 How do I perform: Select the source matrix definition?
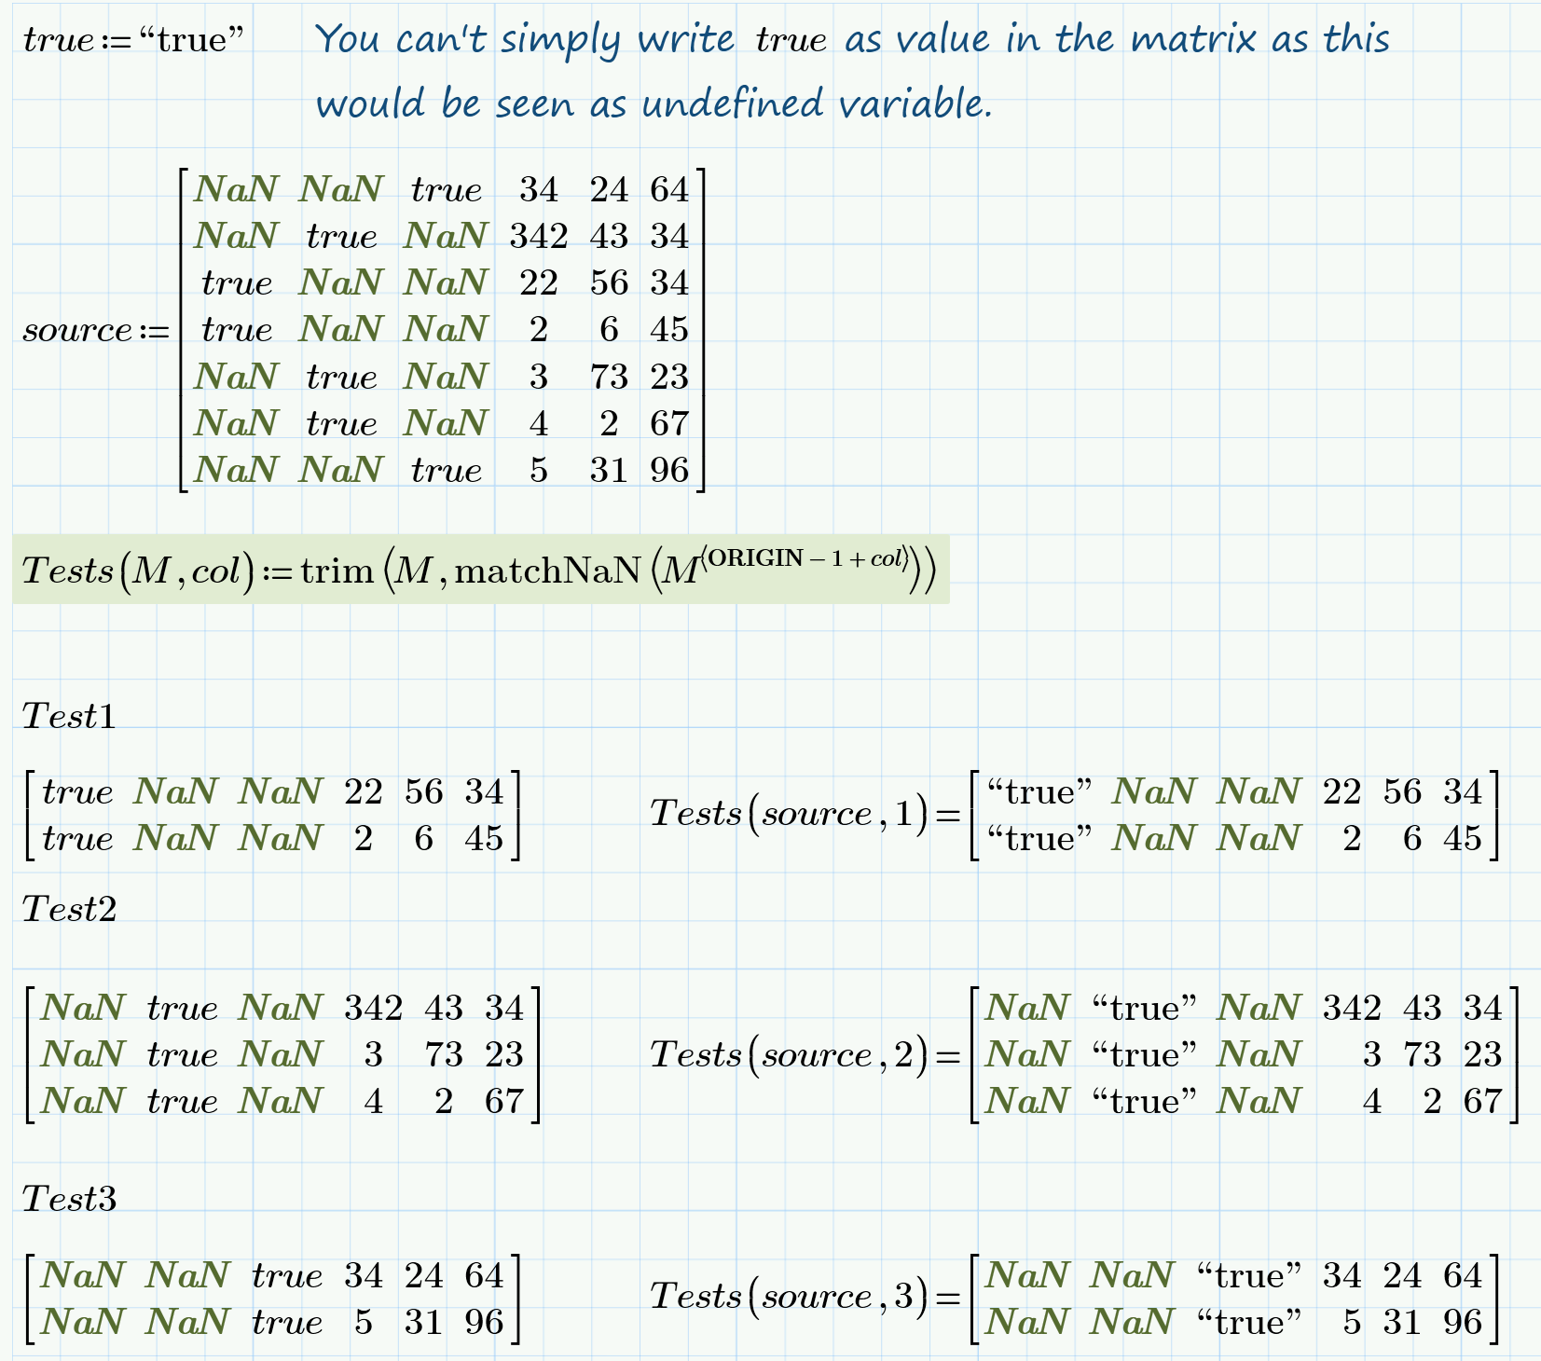[364, 329]
